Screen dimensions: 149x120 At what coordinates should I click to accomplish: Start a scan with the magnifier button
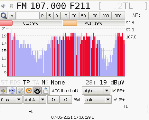point(4,16)
